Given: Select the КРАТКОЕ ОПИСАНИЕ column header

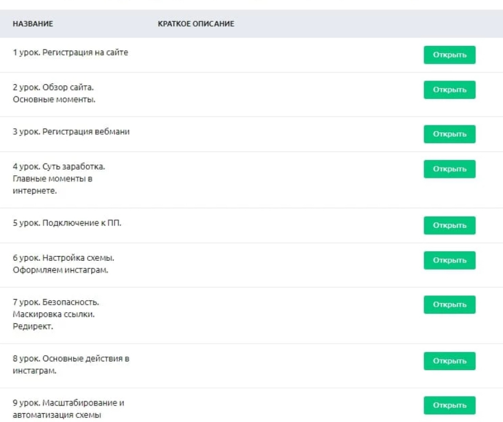Looking at the screenshot, I should (196, 24).
